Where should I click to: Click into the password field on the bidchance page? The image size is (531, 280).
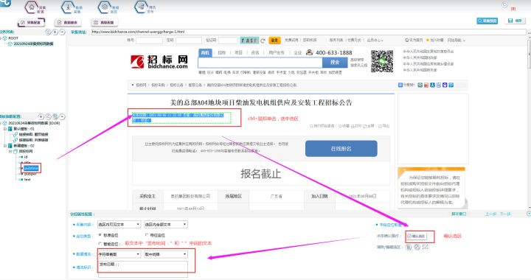click(x=189, y=41)
